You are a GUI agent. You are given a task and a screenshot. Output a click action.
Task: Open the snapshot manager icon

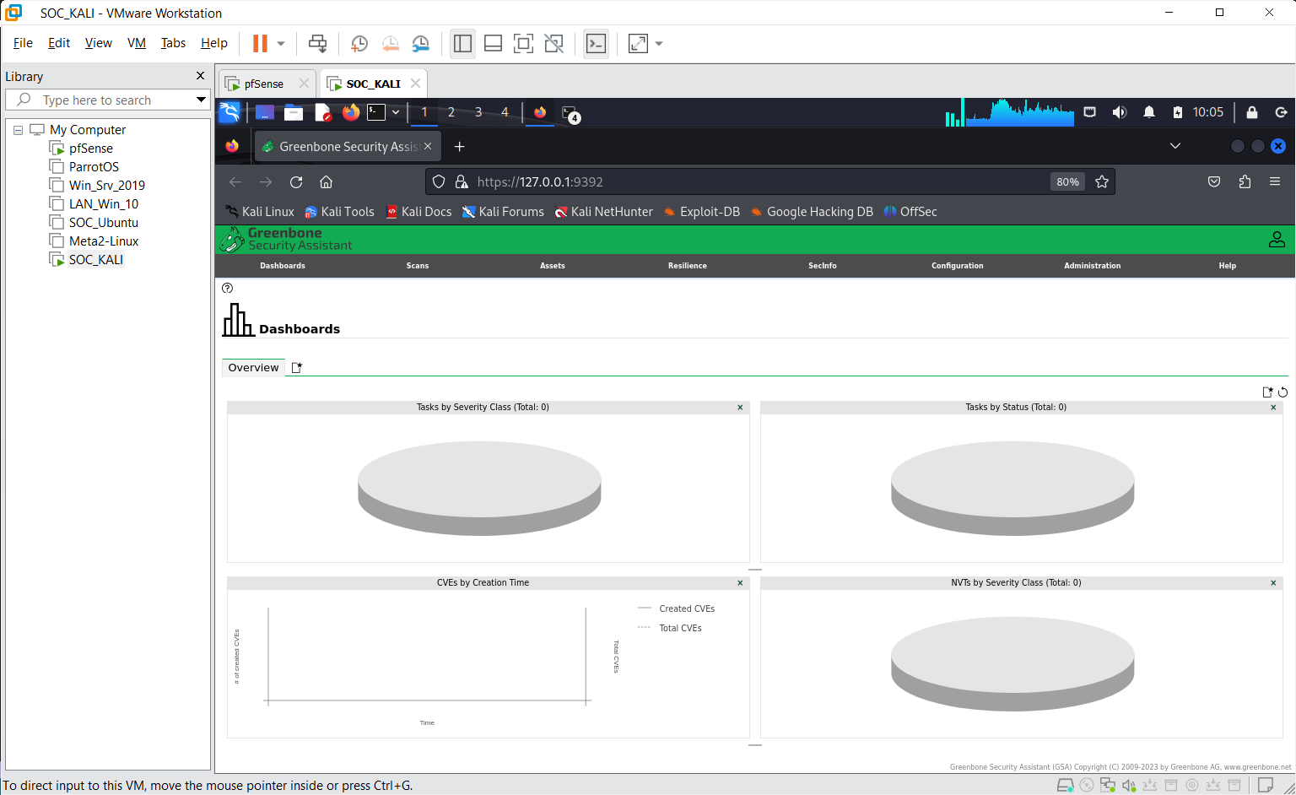(x=420, y=43)
